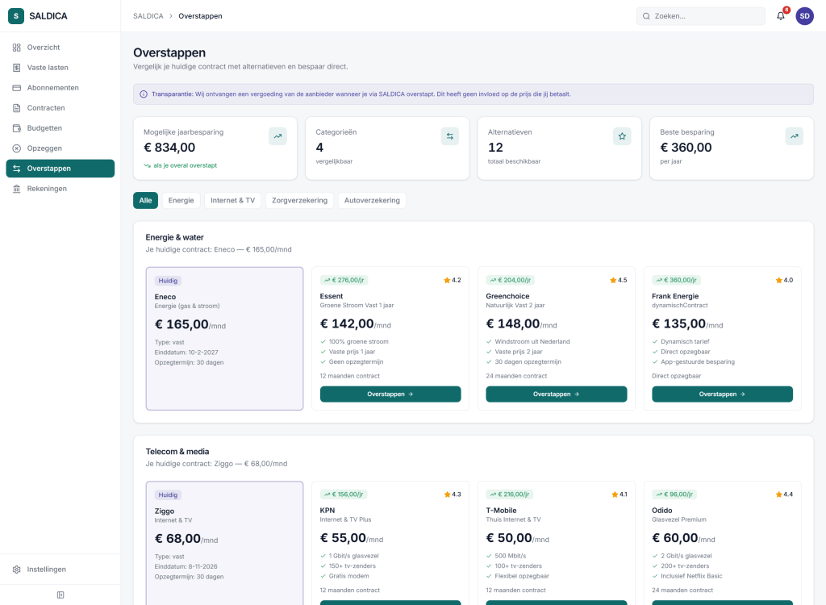826x605 pixels.
Task: Select the Alle filter tab
Action: tap(145, 200)
